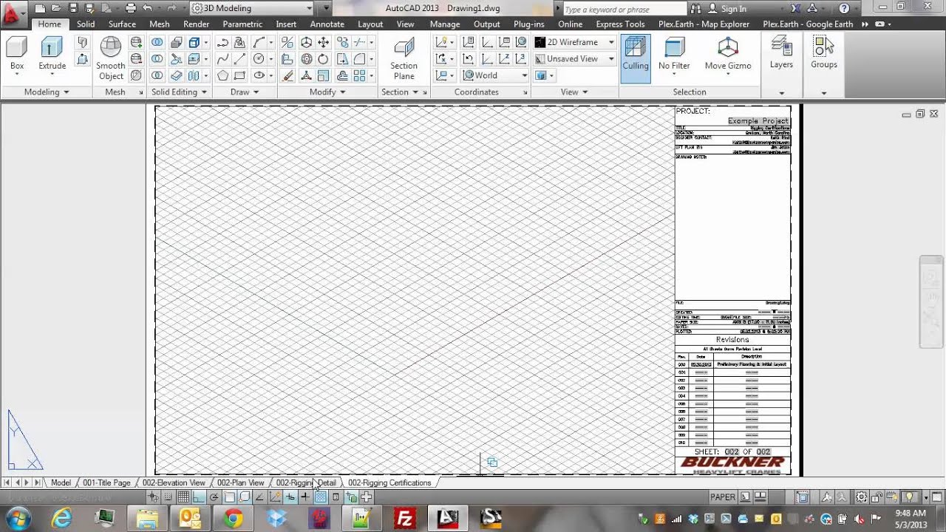
Task: Click the Mesh More smoothness icon
Action: pyautogui.click(x=136, y=42)
